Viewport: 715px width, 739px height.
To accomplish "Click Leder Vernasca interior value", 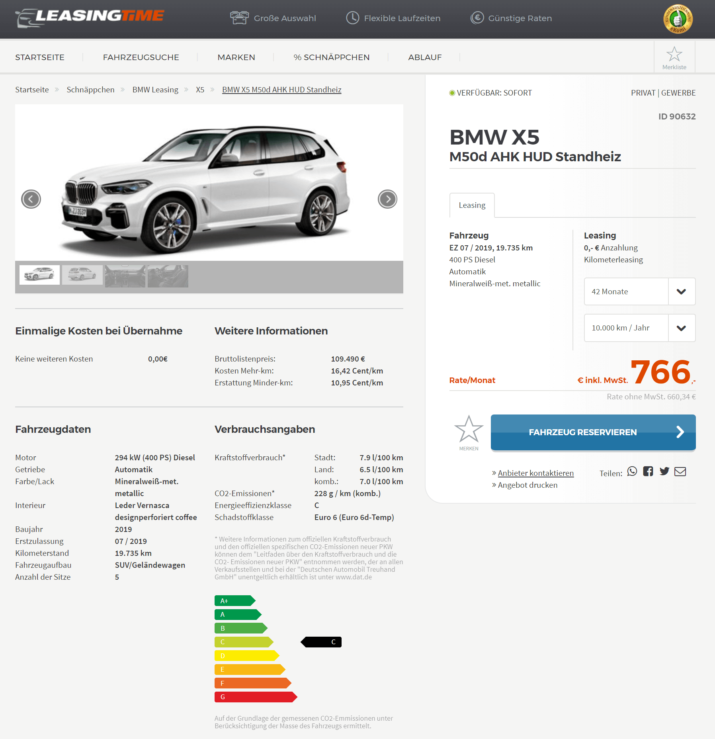I will point(156,511).
